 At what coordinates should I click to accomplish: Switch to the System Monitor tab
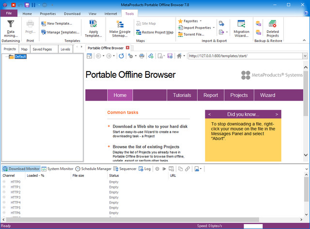[x=57, y=169]
